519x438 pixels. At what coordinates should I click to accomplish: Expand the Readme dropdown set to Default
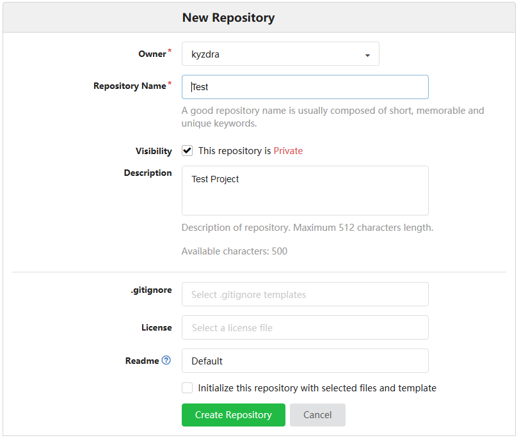pos(305,361)
